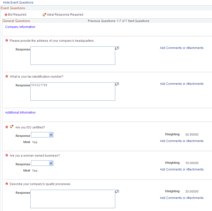The width and height of the screenshot is (212, 211).
Task: Click the Ideal Response Required icon in the legend
Action: tap(44, 15)
